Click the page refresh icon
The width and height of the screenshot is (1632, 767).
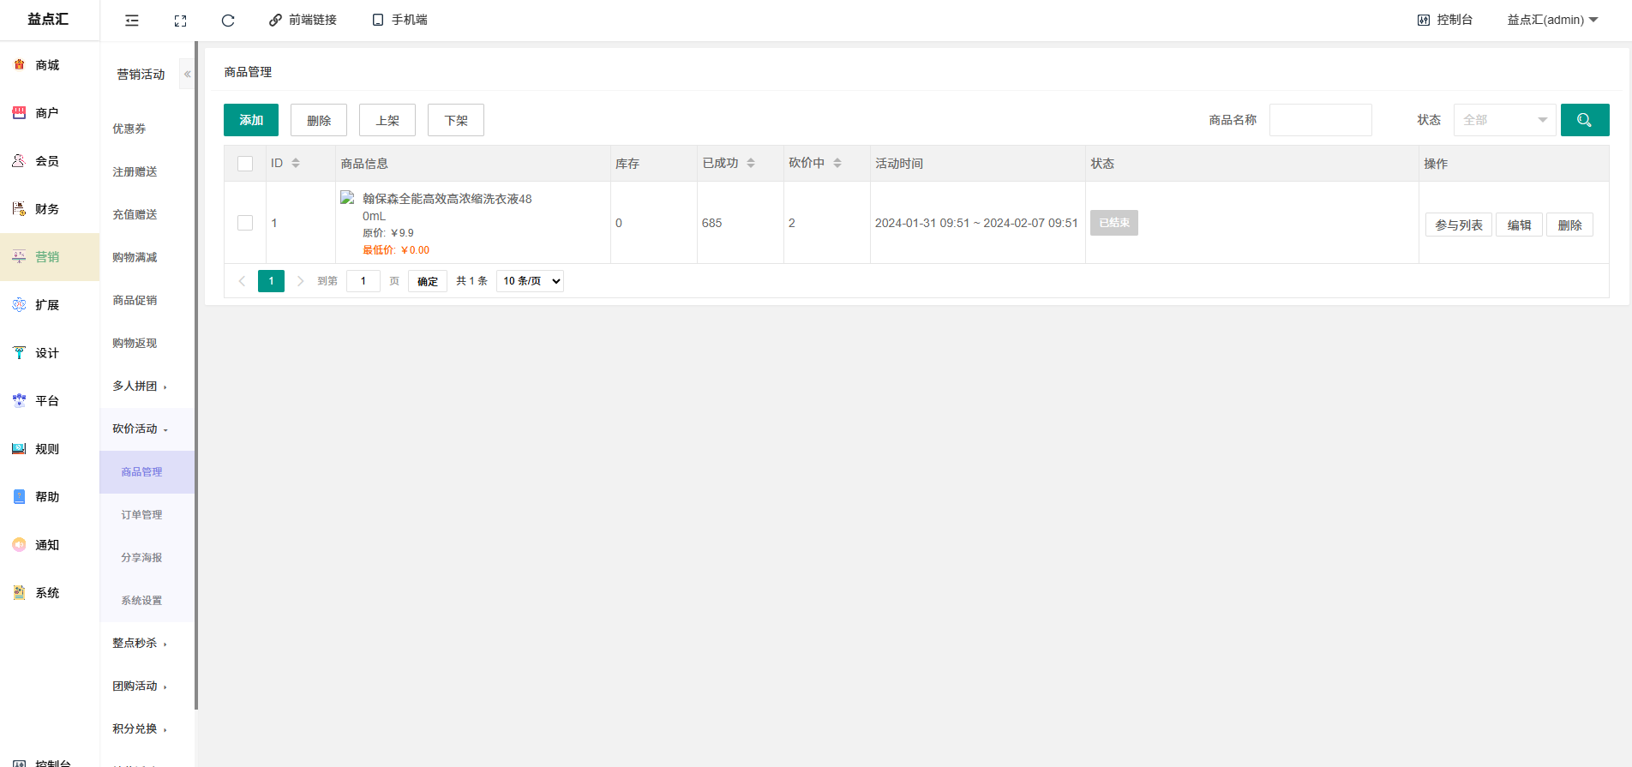[x=228, y=21]
